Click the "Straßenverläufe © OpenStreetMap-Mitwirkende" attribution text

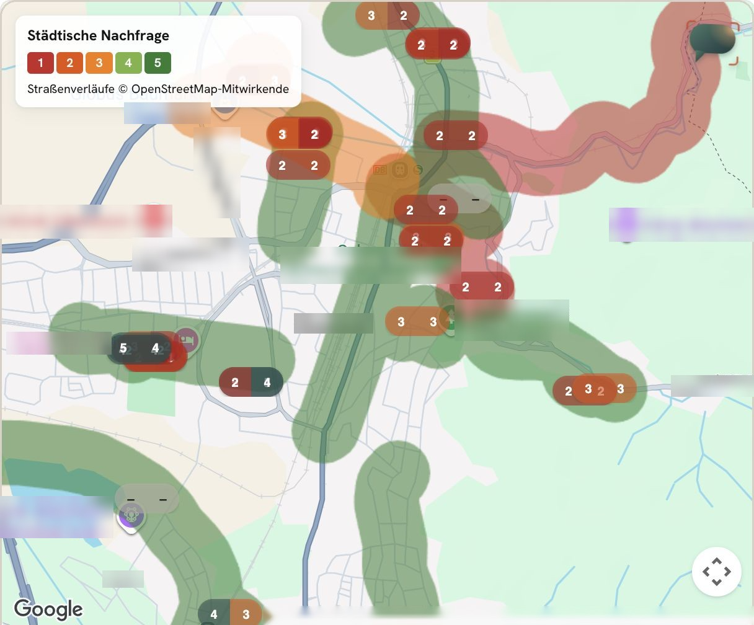158,89
